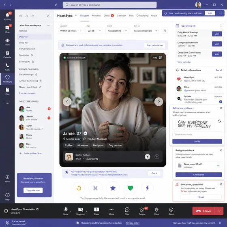Screen dimensions: 227x227
Task: Open the Activity bell in left rail
Action: coord(7,16)
